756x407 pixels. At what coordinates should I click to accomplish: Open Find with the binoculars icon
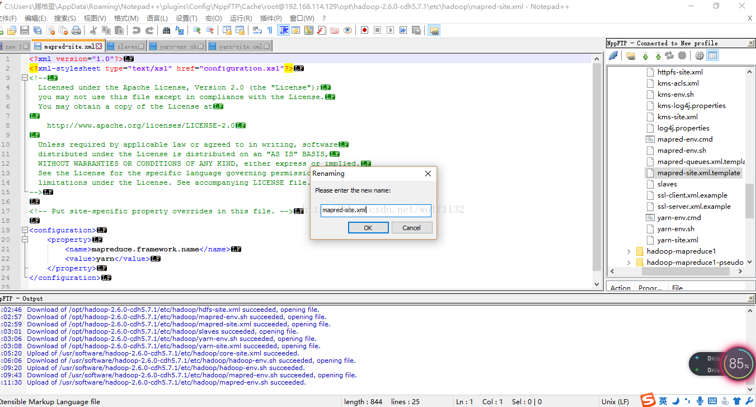166,30
